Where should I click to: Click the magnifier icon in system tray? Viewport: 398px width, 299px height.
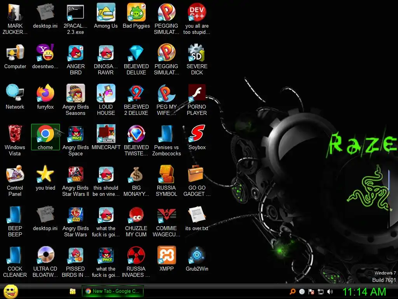pyautogui.click(x=293, y=292)
